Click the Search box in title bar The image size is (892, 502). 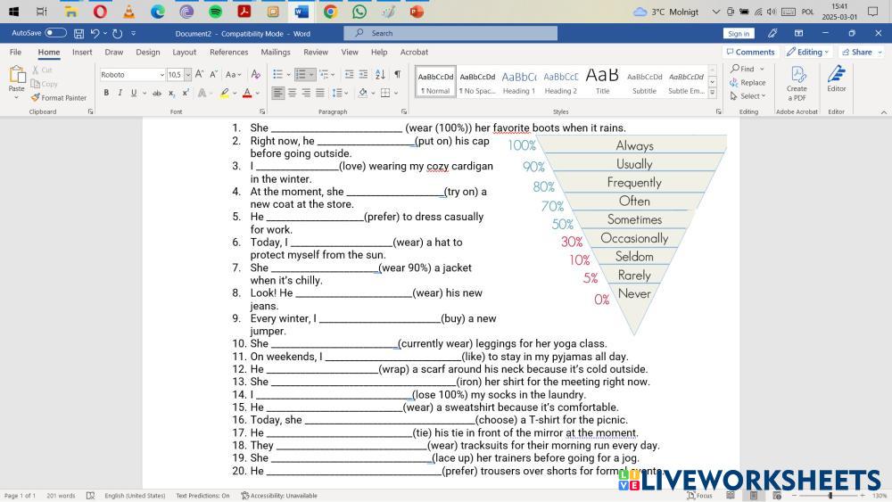[450, 33]
